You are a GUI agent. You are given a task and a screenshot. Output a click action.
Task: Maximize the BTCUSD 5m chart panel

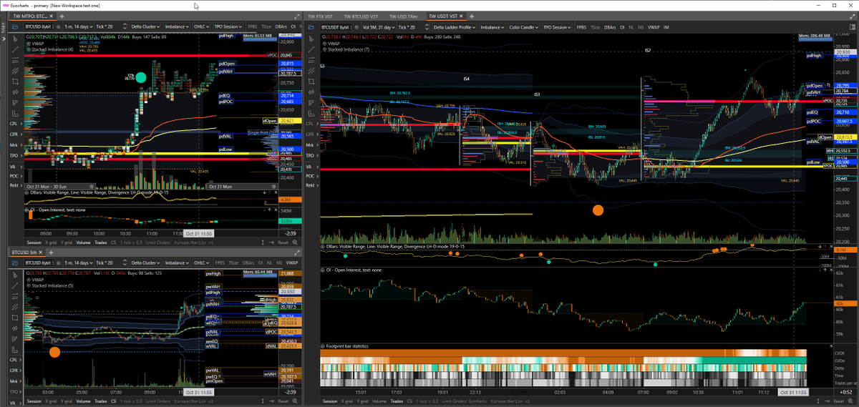(297, 252)
